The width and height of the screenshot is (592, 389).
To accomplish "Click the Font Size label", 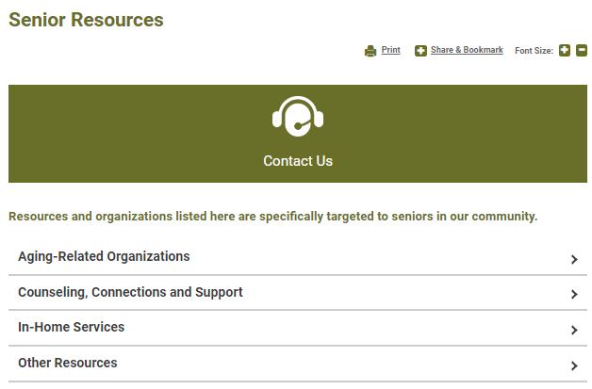I will 534,51.
